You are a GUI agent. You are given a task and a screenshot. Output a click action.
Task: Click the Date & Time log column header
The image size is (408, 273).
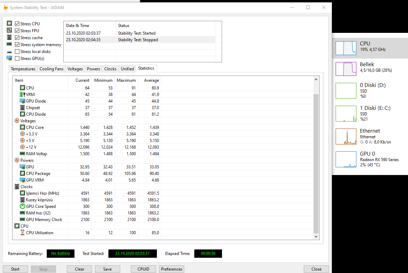coord(90,26)
